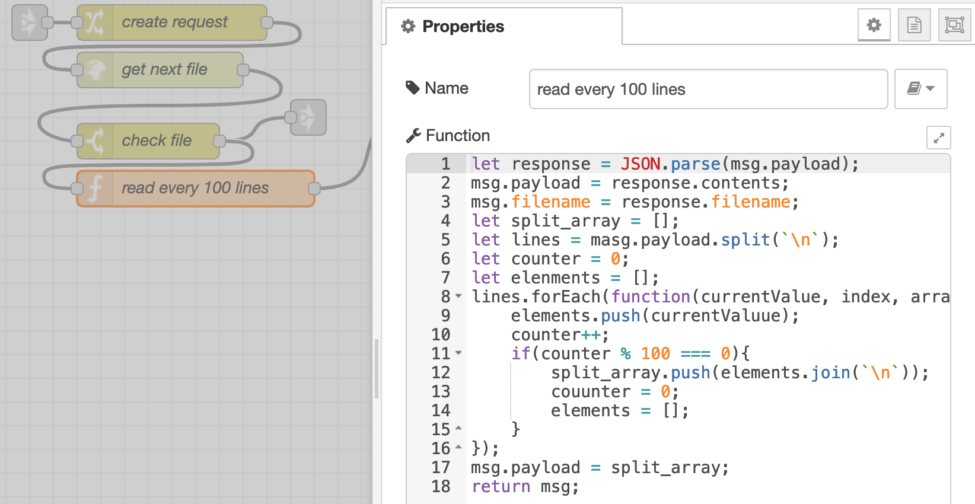This screenshot has width=975, height=504.
Task: Select the Properties tab
Action: point(504,26)
